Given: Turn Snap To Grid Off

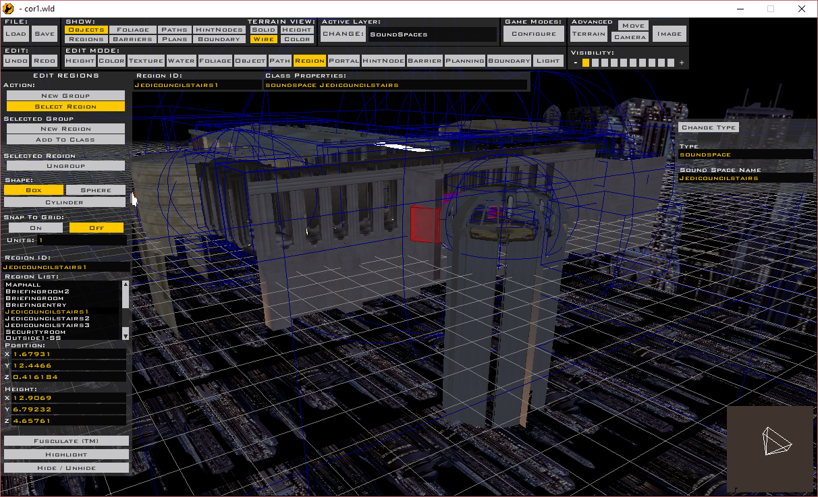Looking at the screenshot, I should coord(97,228).
